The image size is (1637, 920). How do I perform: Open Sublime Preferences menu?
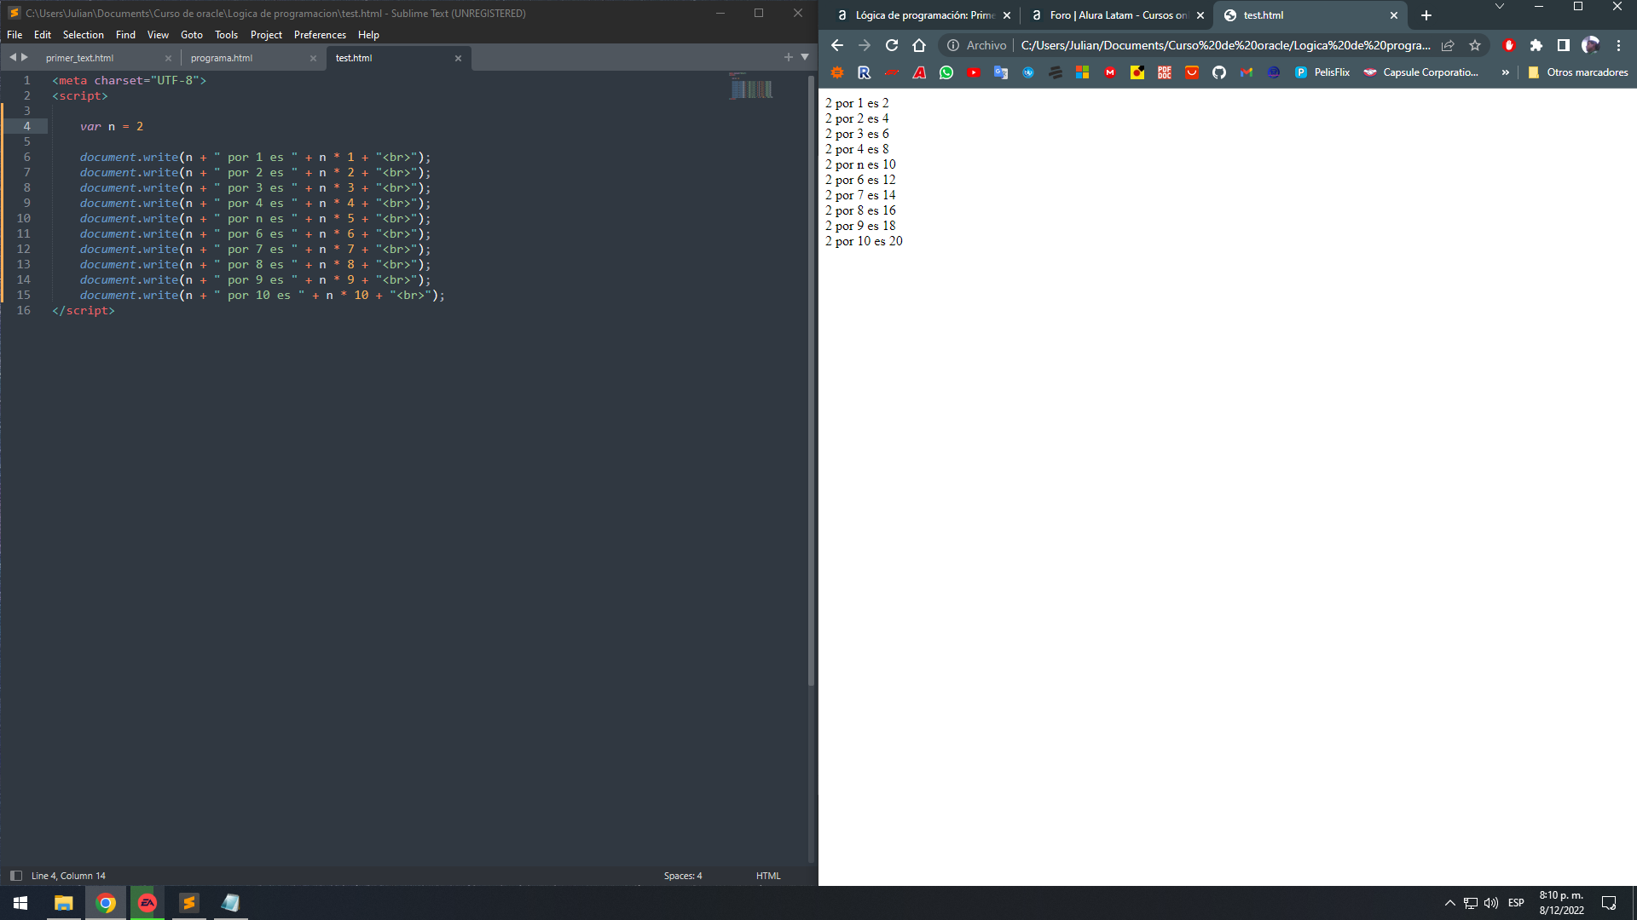[320, 35]
